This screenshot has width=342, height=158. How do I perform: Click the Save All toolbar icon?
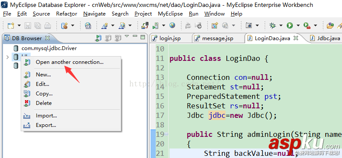(x=38, y=26)
